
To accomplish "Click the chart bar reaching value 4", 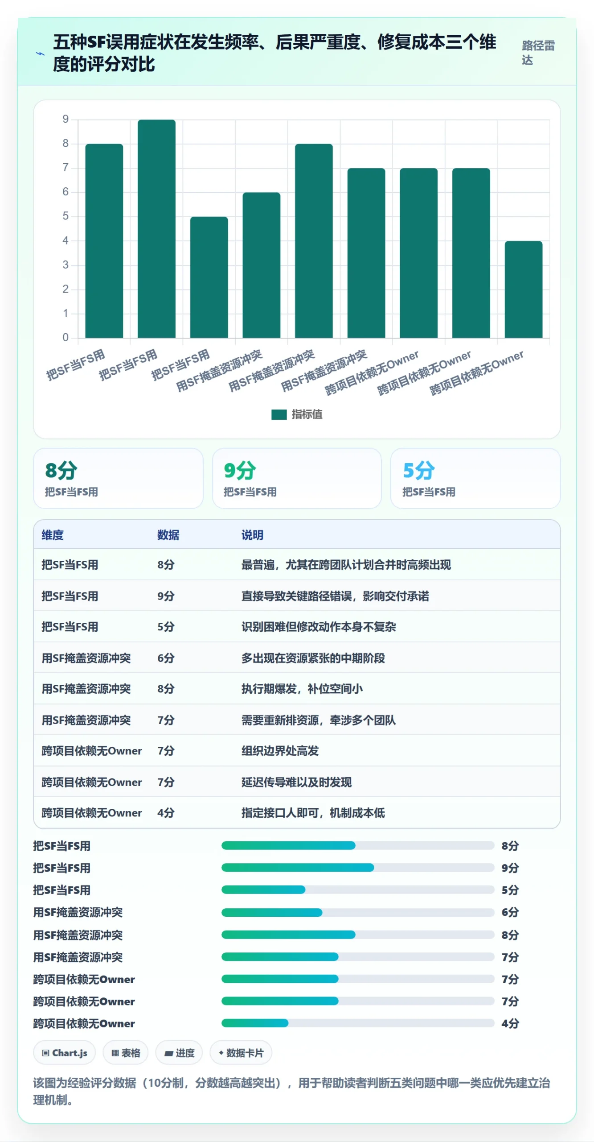I will click(524, 289).
